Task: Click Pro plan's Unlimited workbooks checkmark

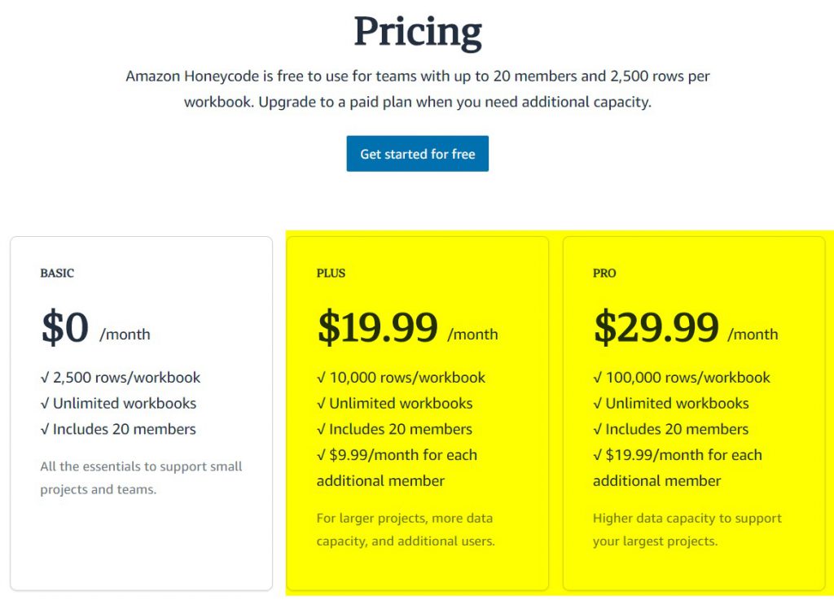Action: pos(597,404)
